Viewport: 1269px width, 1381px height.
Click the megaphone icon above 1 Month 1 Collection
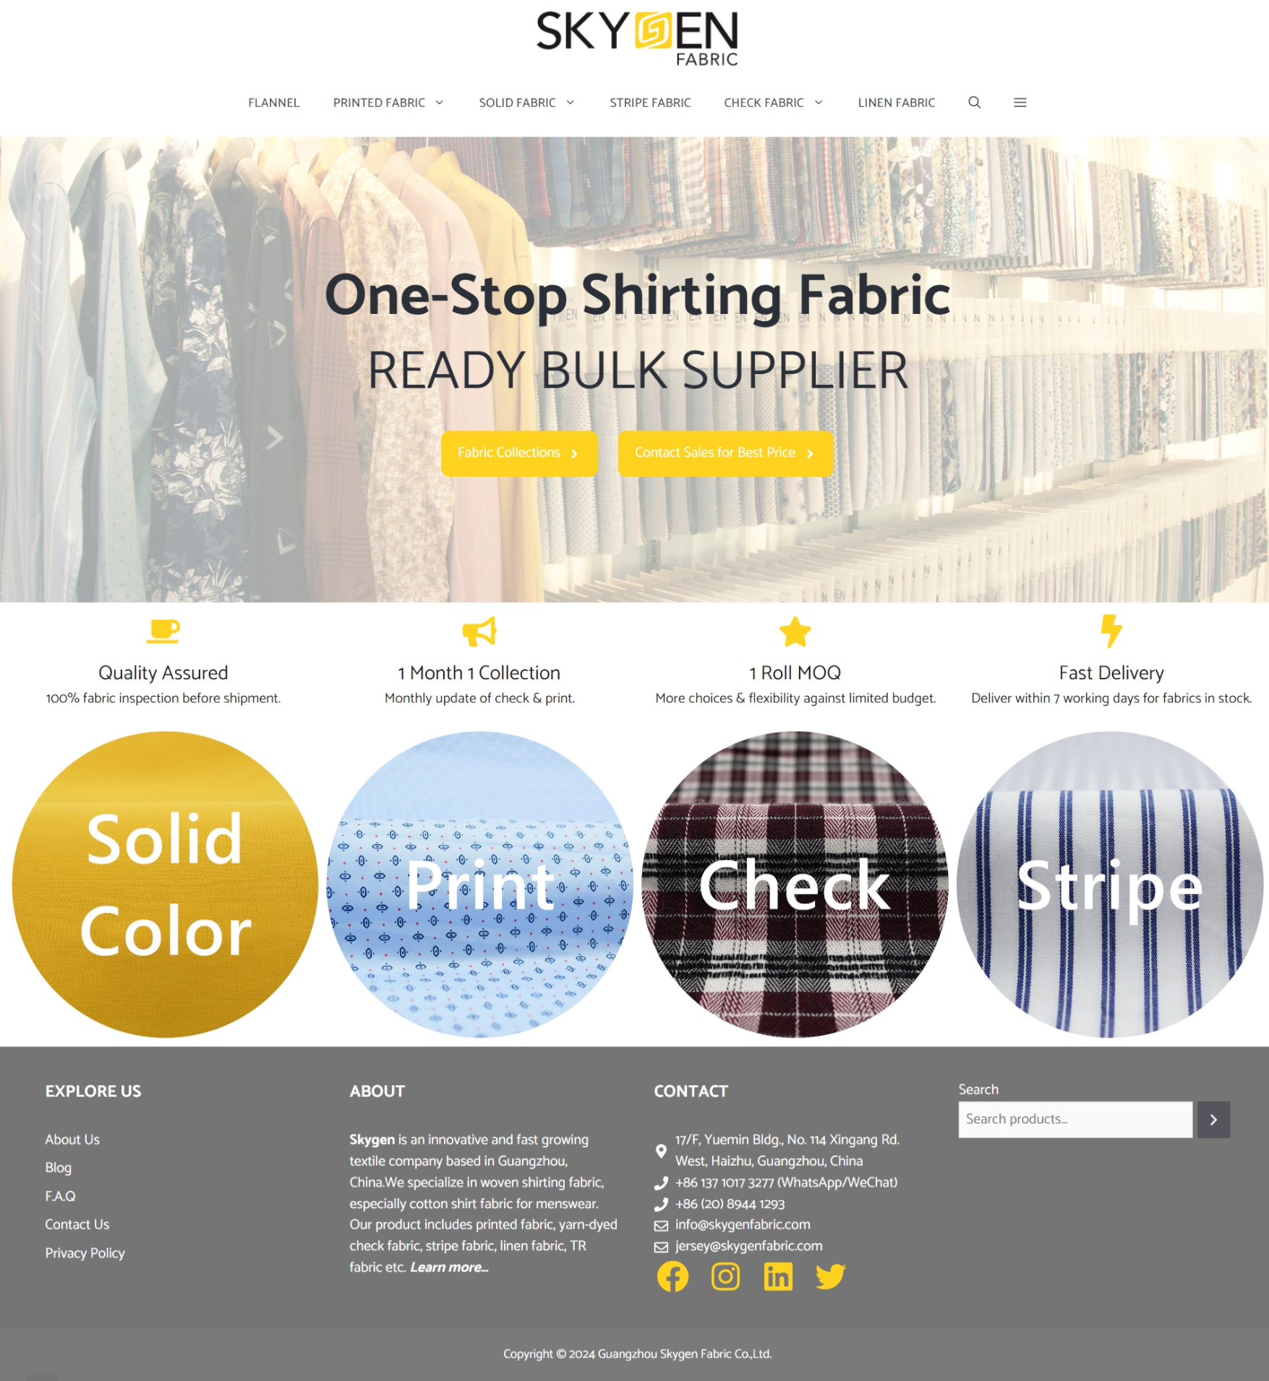coord(479,632)
